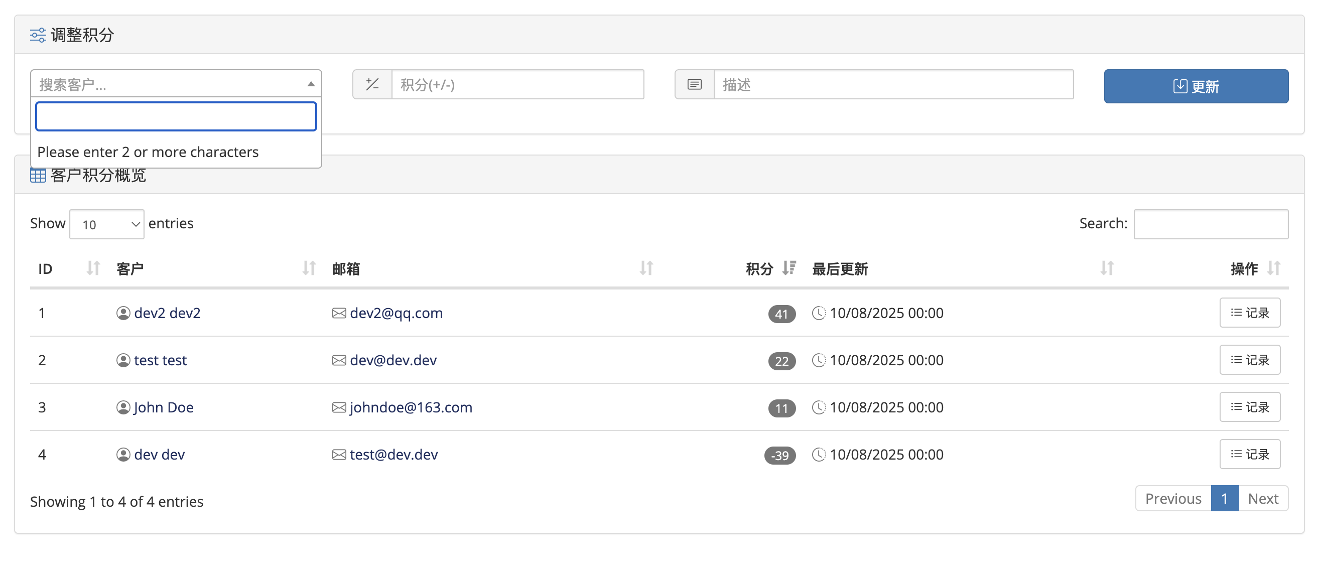
Task: Click envelope icon next to dev2@qq.com
Action: point(339,313)
